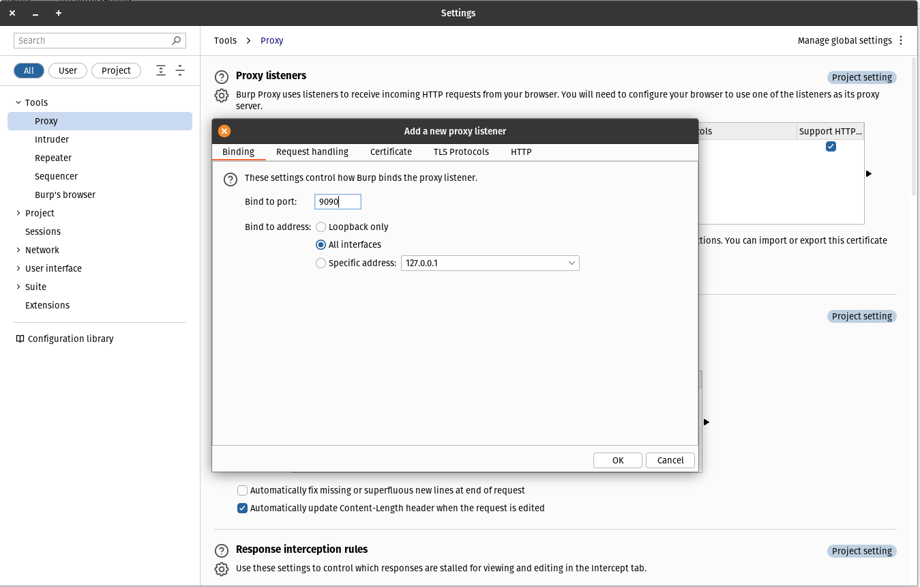The image size is (920, 587).
Task: Disable automatic Content-Length header update
Action: [x=242, y=509]
